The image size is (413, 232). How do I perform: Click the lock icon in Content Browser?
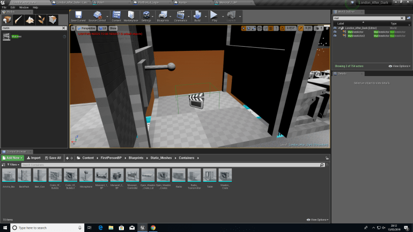327,158
